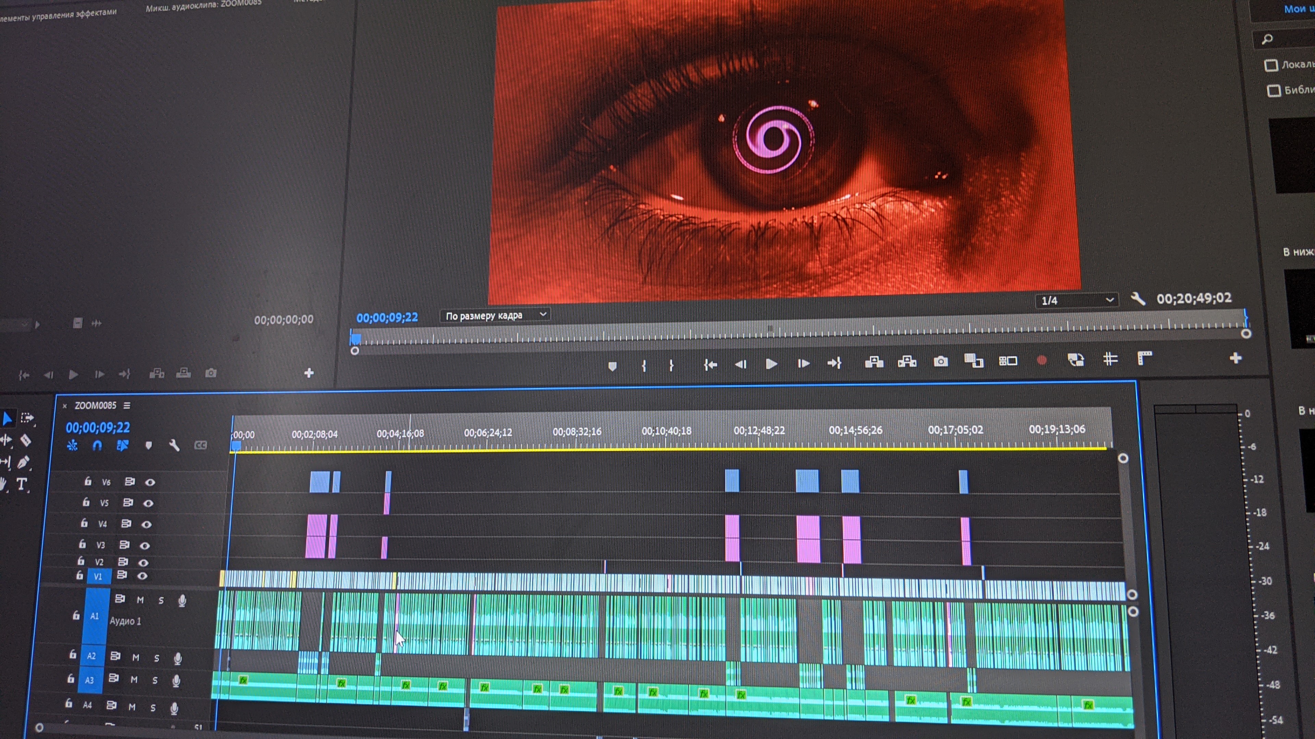
Task: Solo audio track A2
Action: point(157,658)
